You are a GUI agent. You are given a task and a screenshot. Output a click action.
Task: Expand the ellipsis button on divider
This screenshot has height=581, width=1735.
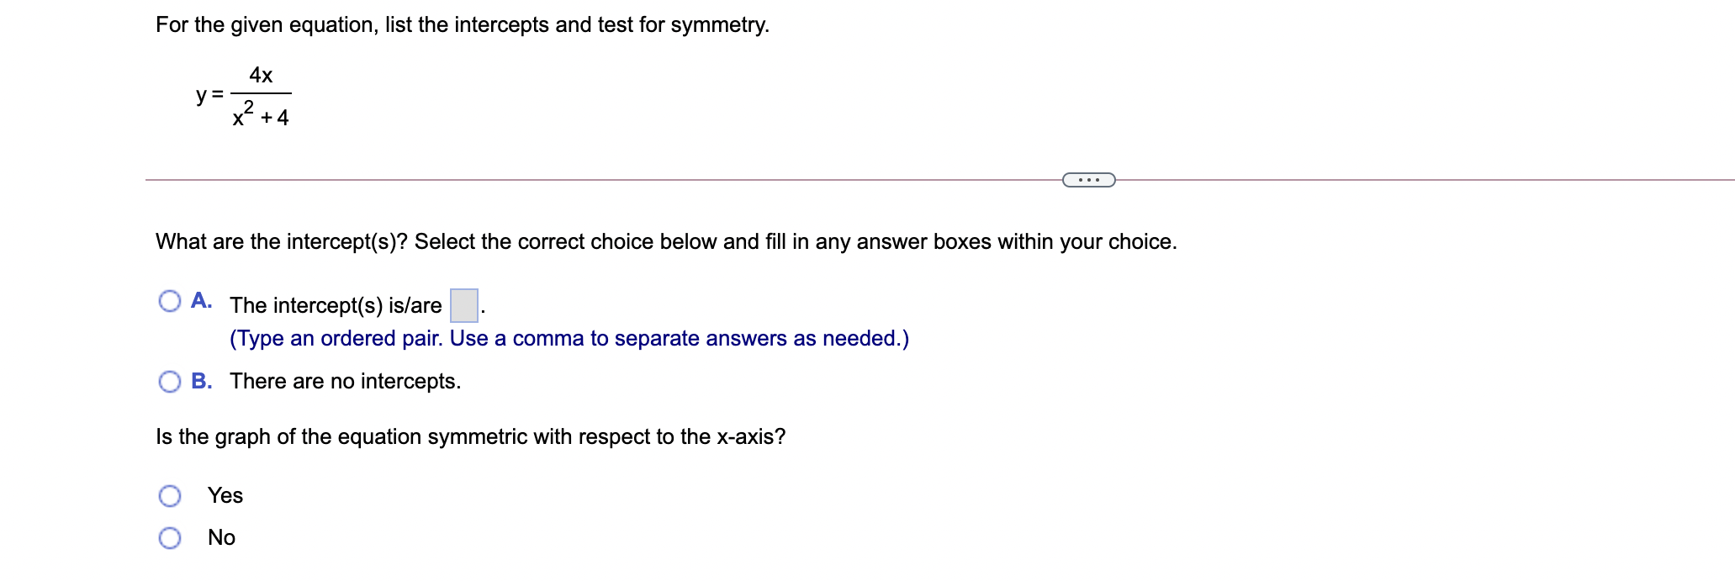1088,180
